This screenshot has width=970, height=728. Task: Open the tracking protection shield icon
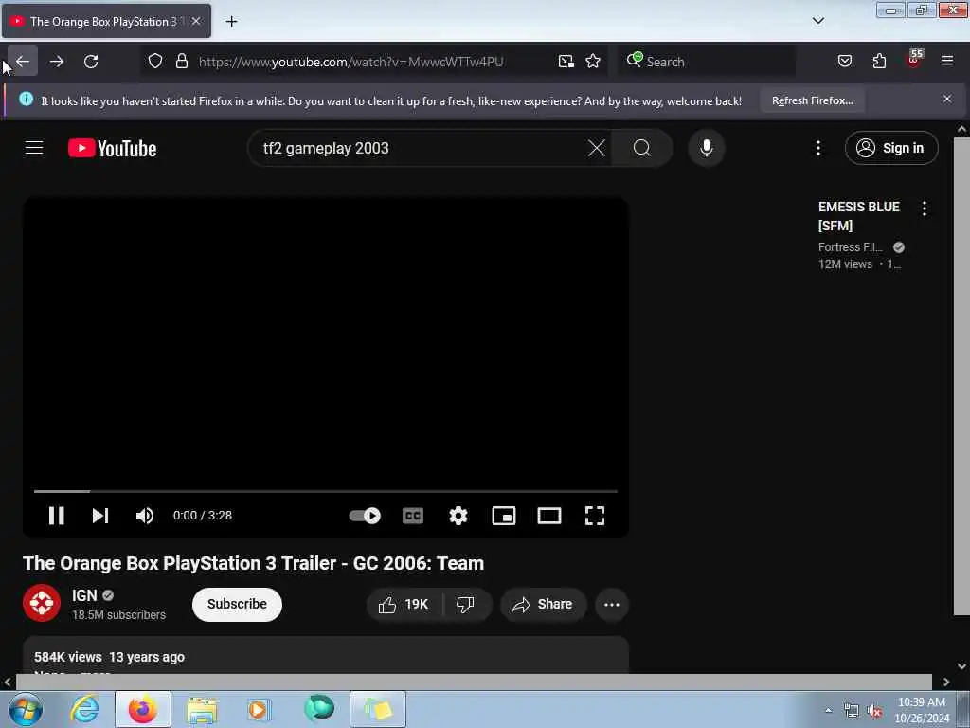(155, 61)
